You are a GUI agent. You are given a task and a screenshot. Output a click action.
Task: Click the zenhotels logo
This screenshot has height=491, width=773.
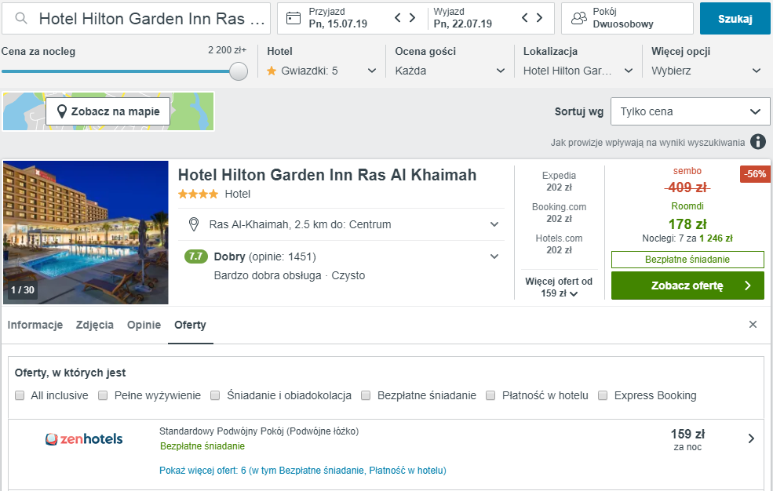[84, 438]
